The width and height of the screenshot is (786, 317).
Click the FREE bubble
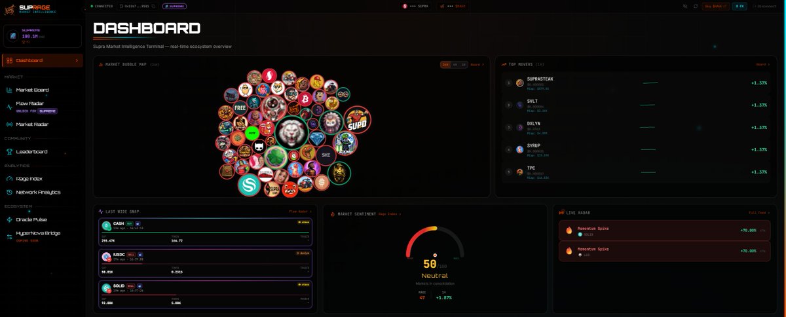pos(240,107)
